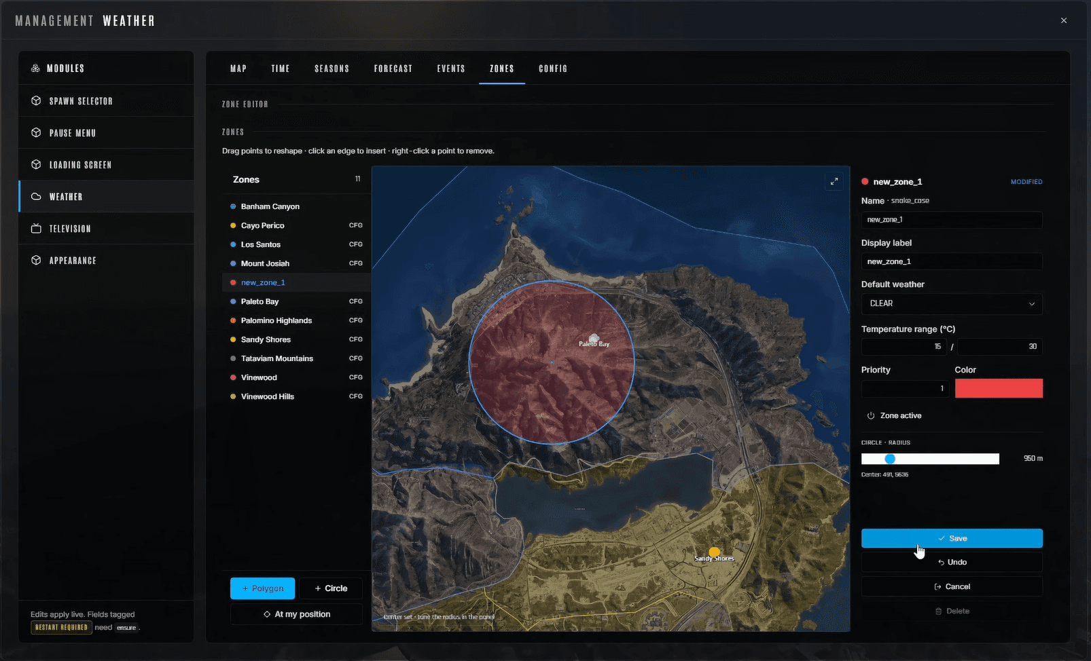Screen dimensions: 1091x661
Task: Go to the Events tab
Action: (x=451, y=69)
